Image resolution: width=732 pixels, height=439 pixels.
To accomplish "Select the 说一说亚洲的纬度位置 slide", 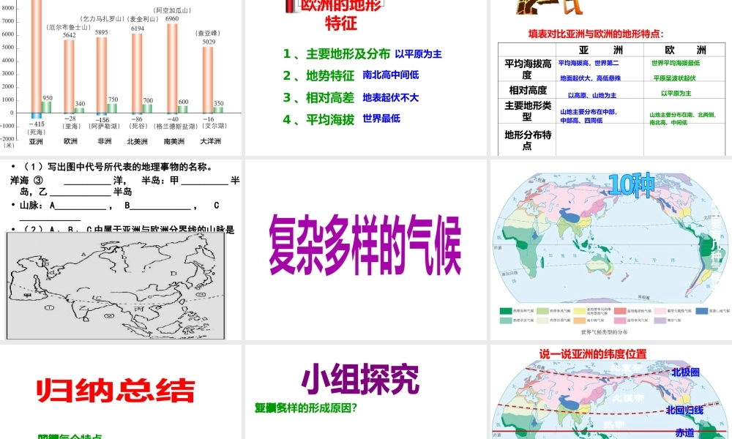I will 611,392.
